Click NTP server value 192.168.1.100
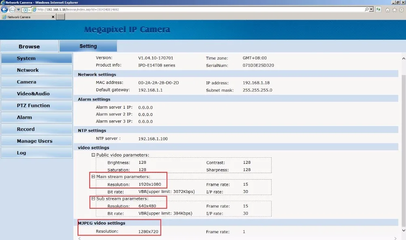 (153, 139)
